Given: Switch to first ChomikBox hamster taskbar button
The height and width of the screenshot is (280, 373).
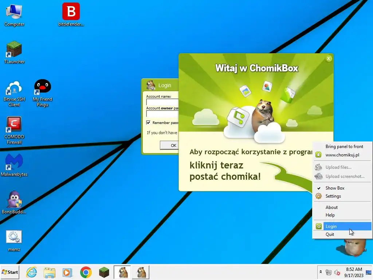Looking at the screenshot, I should click(x=122, y=272).
